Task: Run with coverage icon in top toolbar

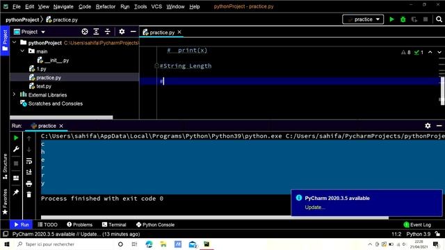Action: 414,19
